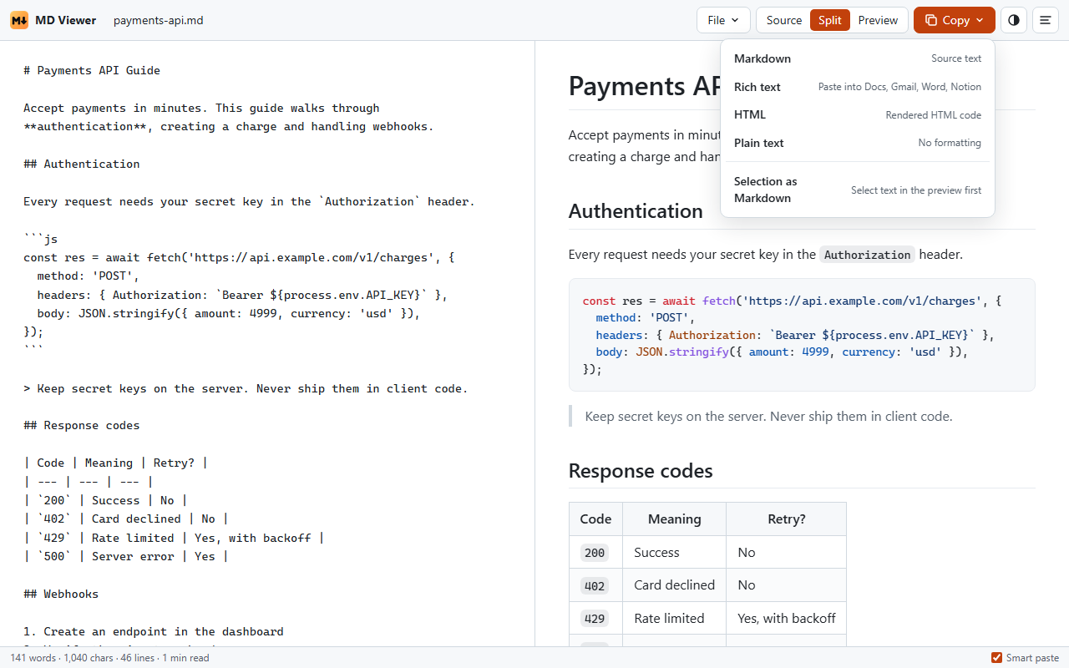
Task: Click the MD Viewer logo icon
Action: pos(19,20)
